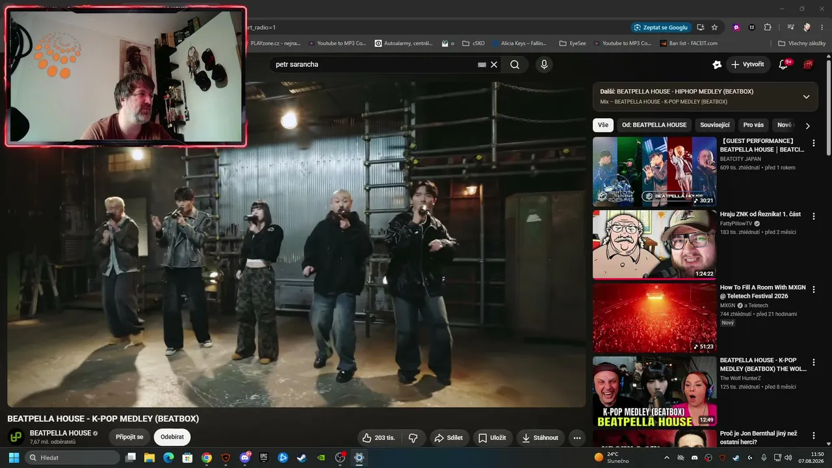The height and width of the screenshot is (468, 832).
Task: Open the YouTube account avatar menu
Action: tap(809, 64)
